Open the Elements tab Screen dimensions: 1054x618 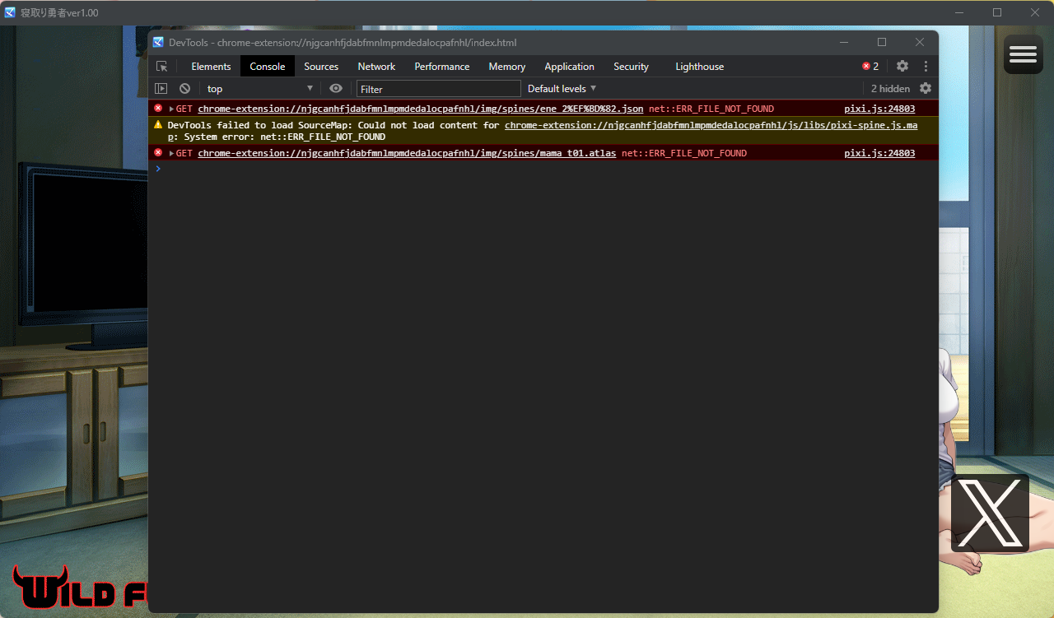coord(211,67)
